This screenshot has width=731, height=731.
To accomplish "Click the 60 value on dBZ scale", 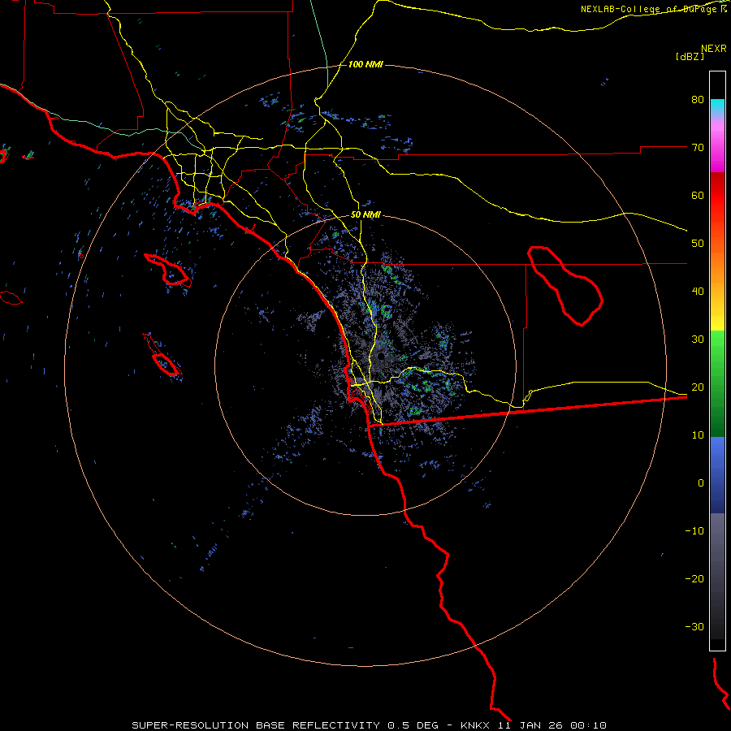I will pyautogui.click(x=698, y=195).
